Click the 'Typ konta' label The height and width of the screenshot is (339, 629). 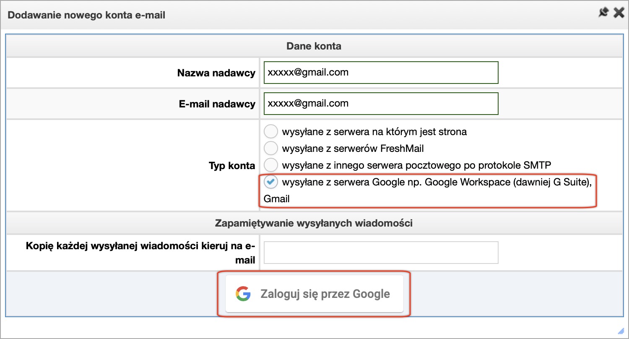231,166
